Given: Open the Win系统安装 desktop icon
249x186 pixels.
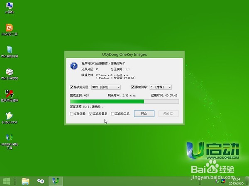Looking at the screenshot, I should (x=10, y=52).
